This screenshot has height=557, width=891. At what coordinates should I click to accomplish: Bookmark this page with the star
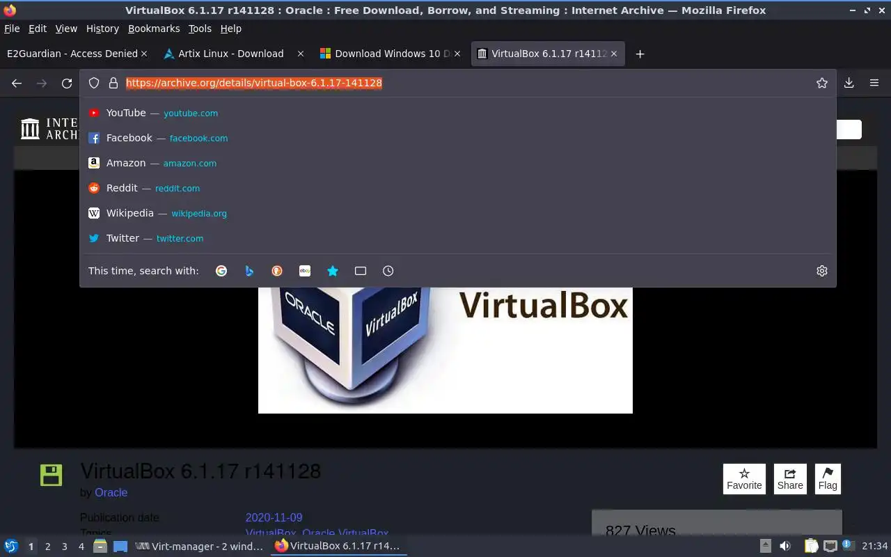pyautogui.click(x=822, y=83)
